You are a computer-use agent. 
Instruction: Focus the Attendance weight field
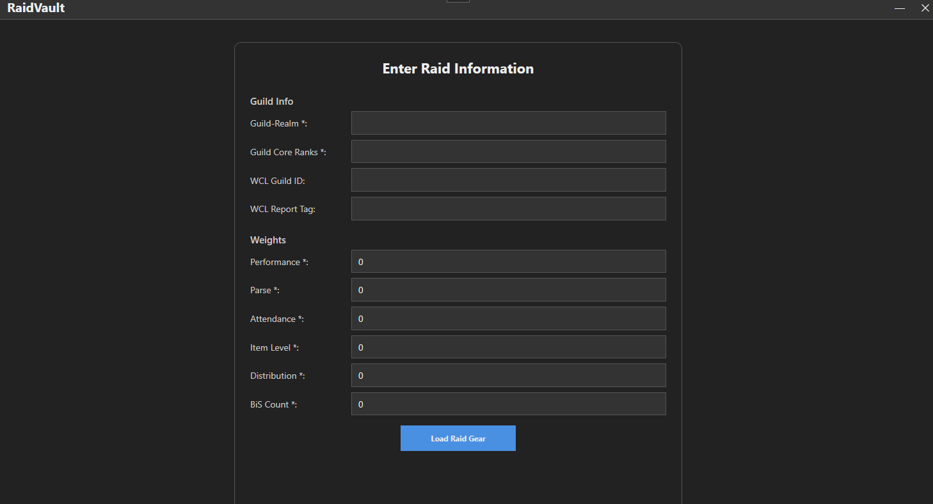coord(508,318)
